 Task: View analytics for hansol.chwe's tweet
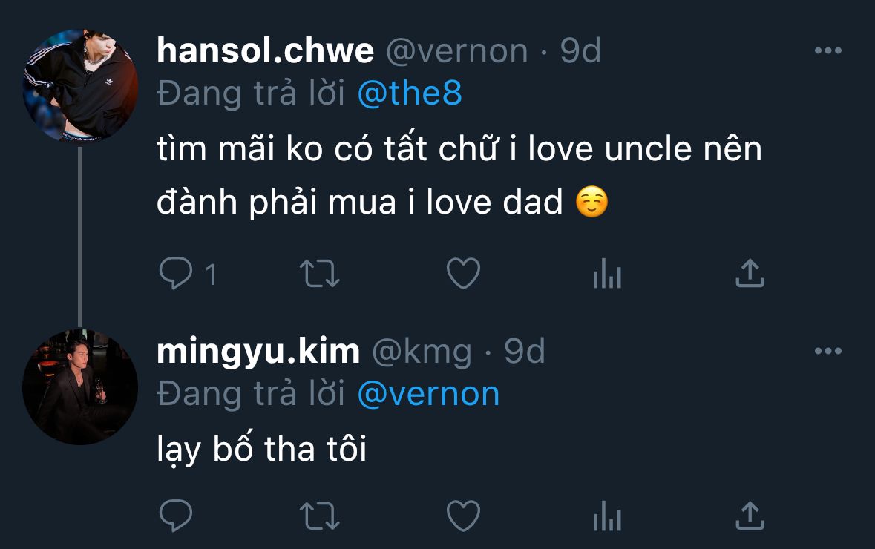607,274
